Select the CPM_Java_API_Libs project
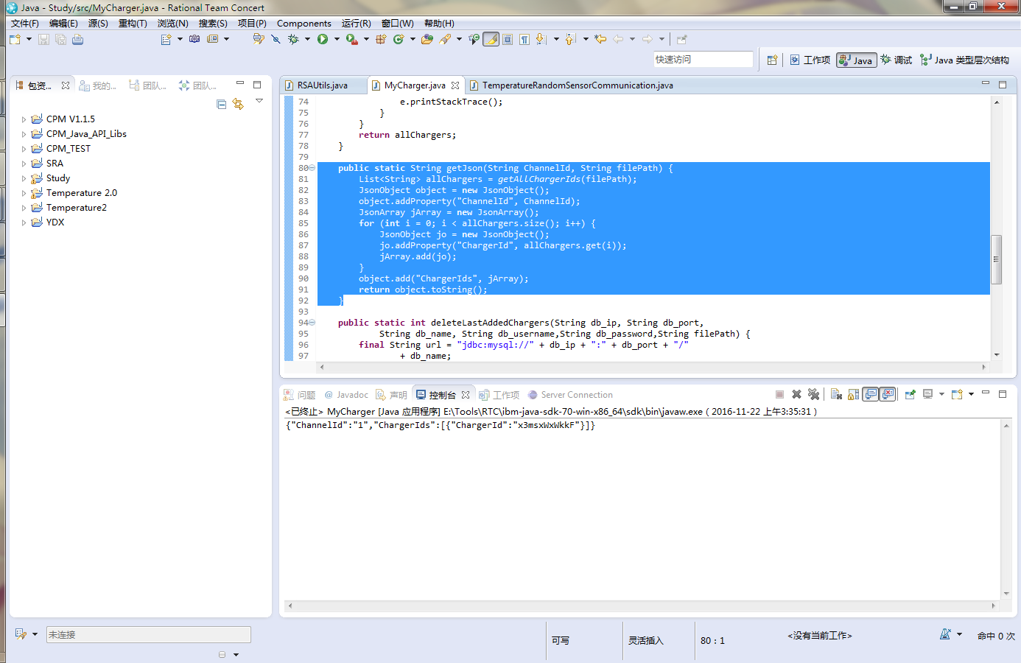 click(x=86, y=134)
